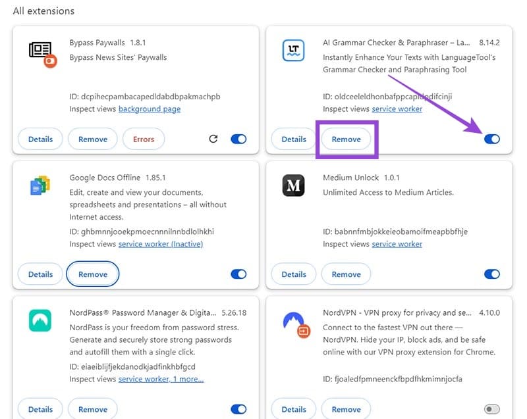Click NordVPN version 4.10.0
Screen dimensions: 527x419
[x=489, y=312]
